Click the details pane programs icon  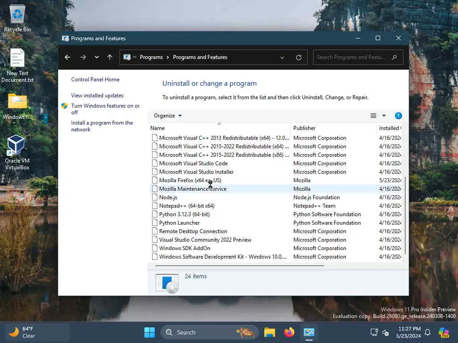pyautogui.click(x=167, y=283)
